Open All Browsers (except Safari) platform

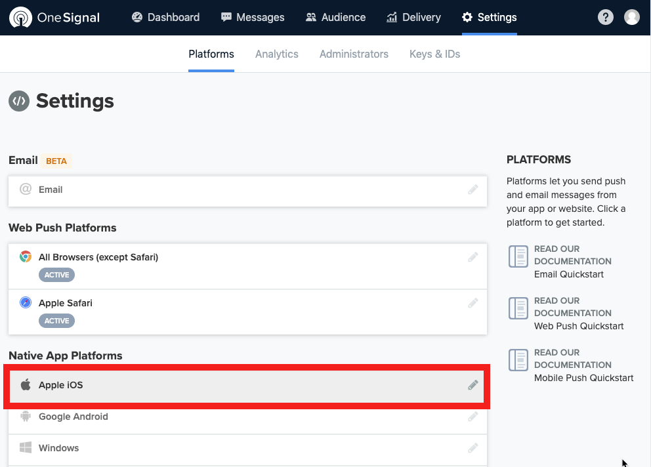247,266
